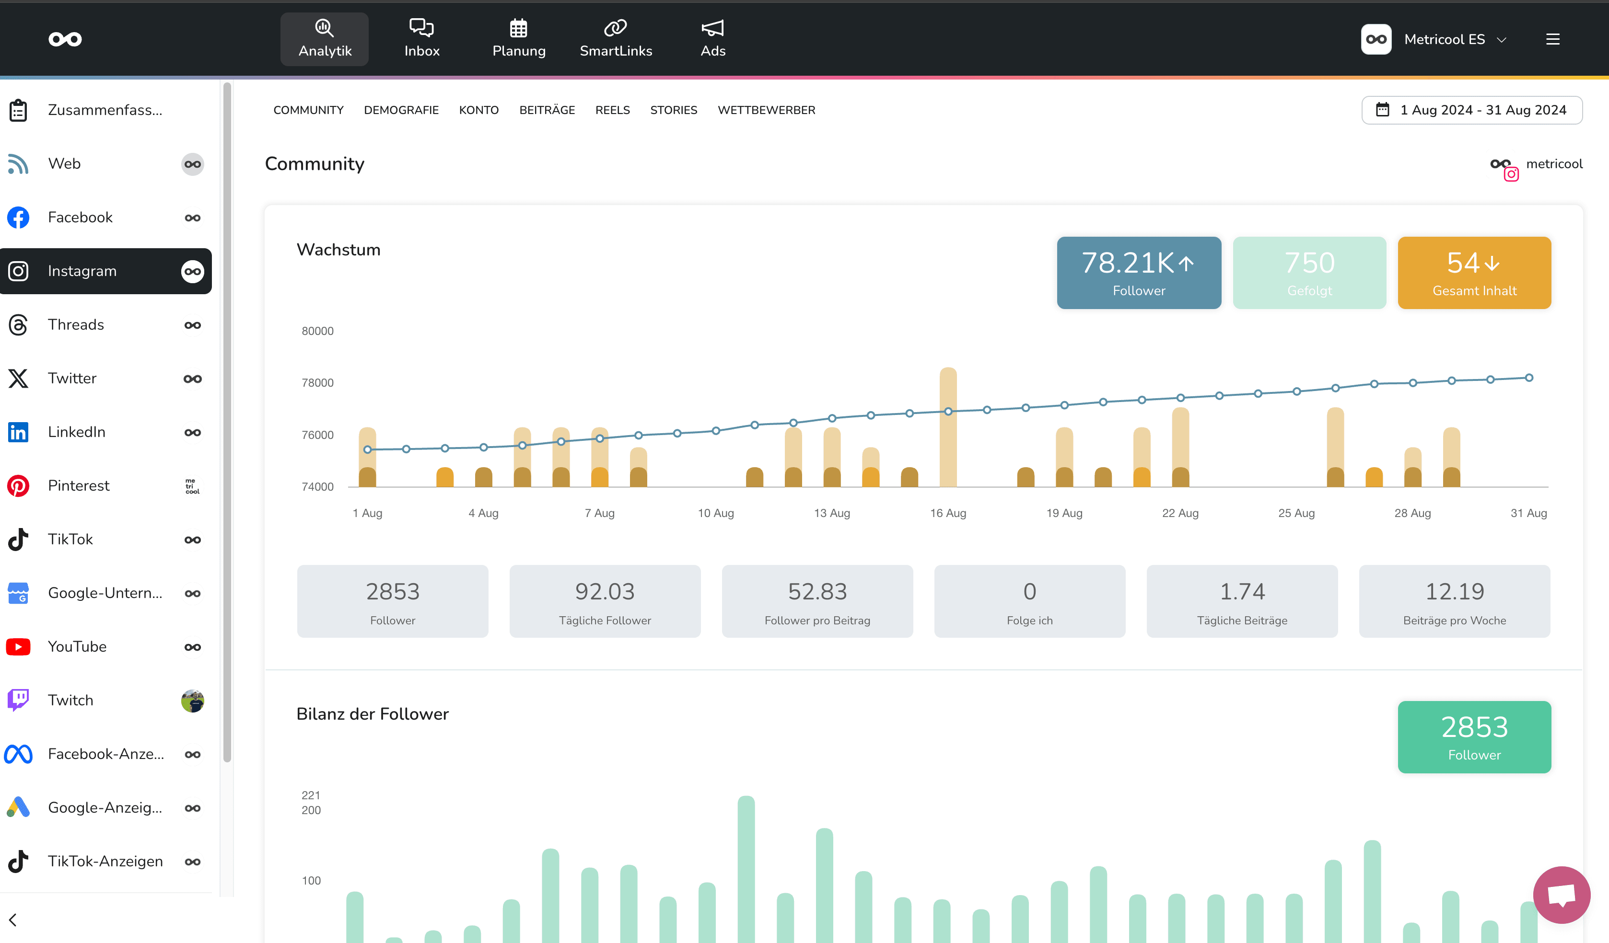This screenshot has width=1609, height=943.
Task: Toggle the Gefolgt series card
Action: coord(1309,273)
